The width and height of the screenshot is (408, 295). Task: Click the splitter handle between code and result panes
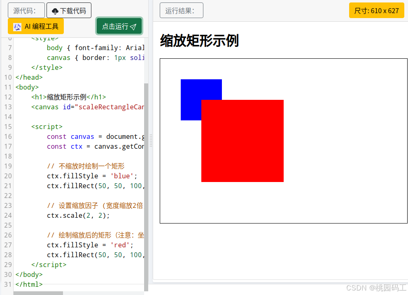coord(151,140)
